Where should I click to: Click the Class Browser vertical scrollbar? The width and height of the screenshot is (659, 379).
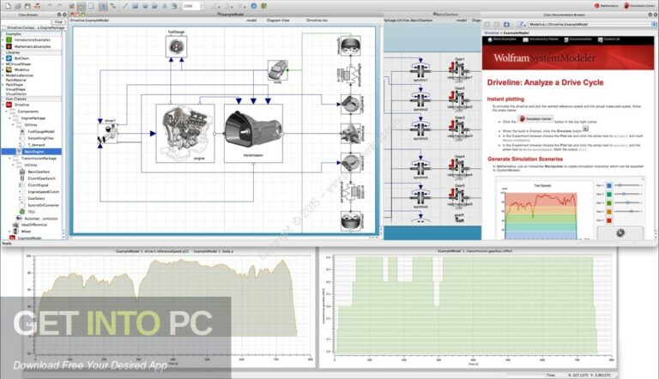(x=63, y=135)
